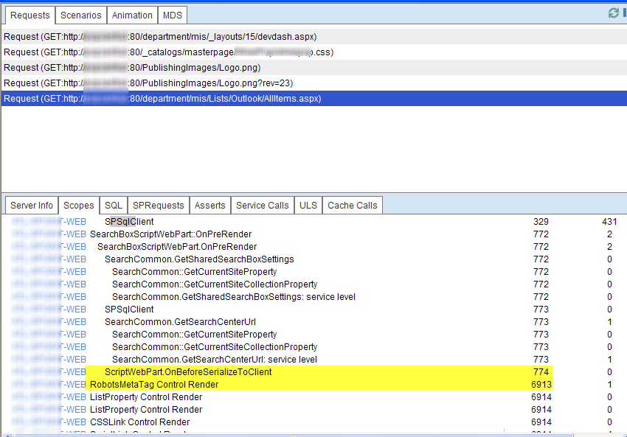
Task: Select the Asserts tab
Action: coord(210,206)
